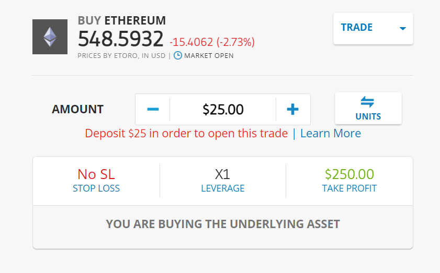The width and height of the screenshot is (440, 273).
Task: Switch amount entry to UNITS
Action: click(x=368, y=108)
